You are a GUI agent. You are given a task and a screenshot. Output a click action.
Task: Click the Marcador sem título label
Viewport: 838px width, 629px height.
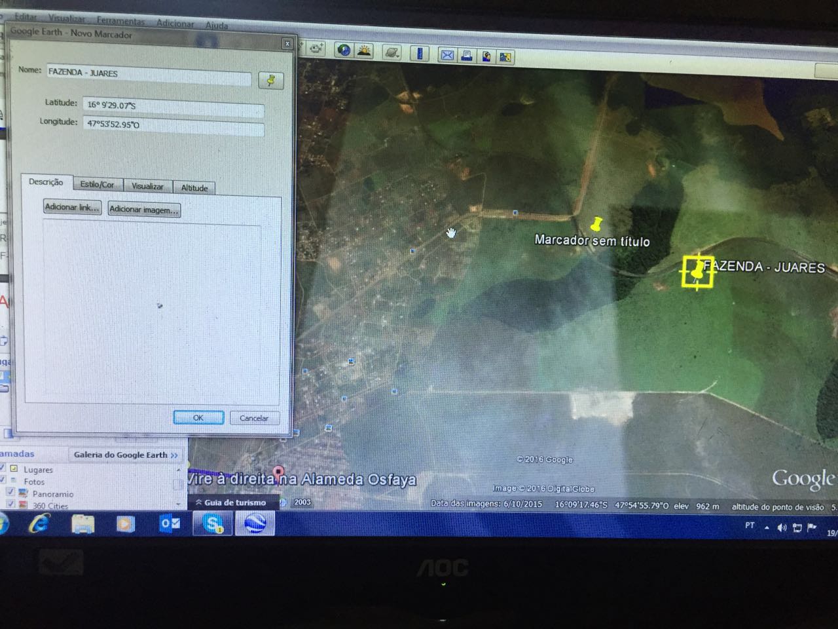592,240
